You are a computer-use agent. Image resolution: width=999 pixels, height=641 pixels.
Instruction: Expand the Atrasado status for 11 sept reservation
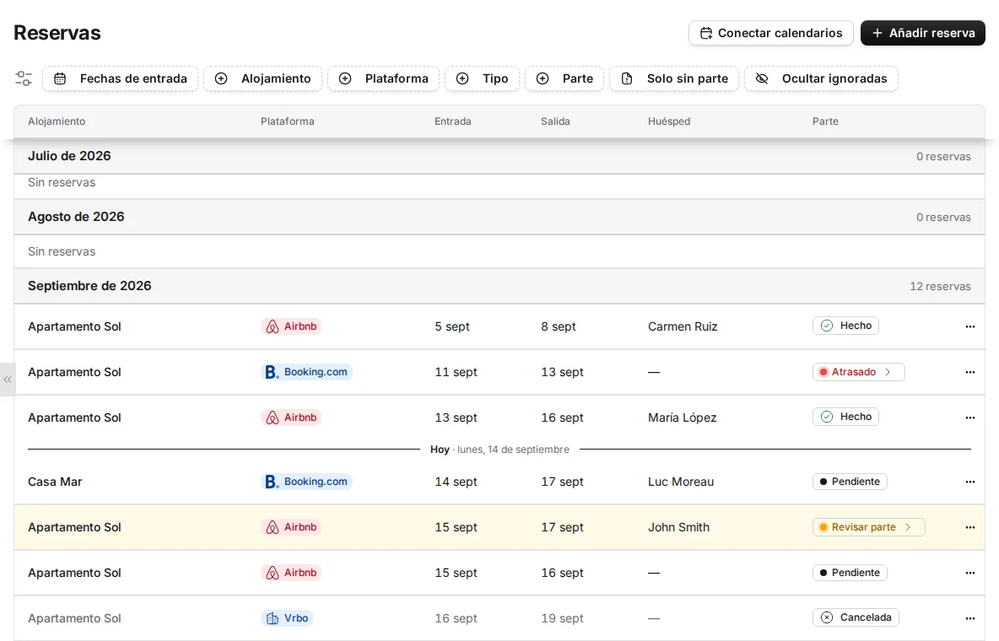[858, 372]
